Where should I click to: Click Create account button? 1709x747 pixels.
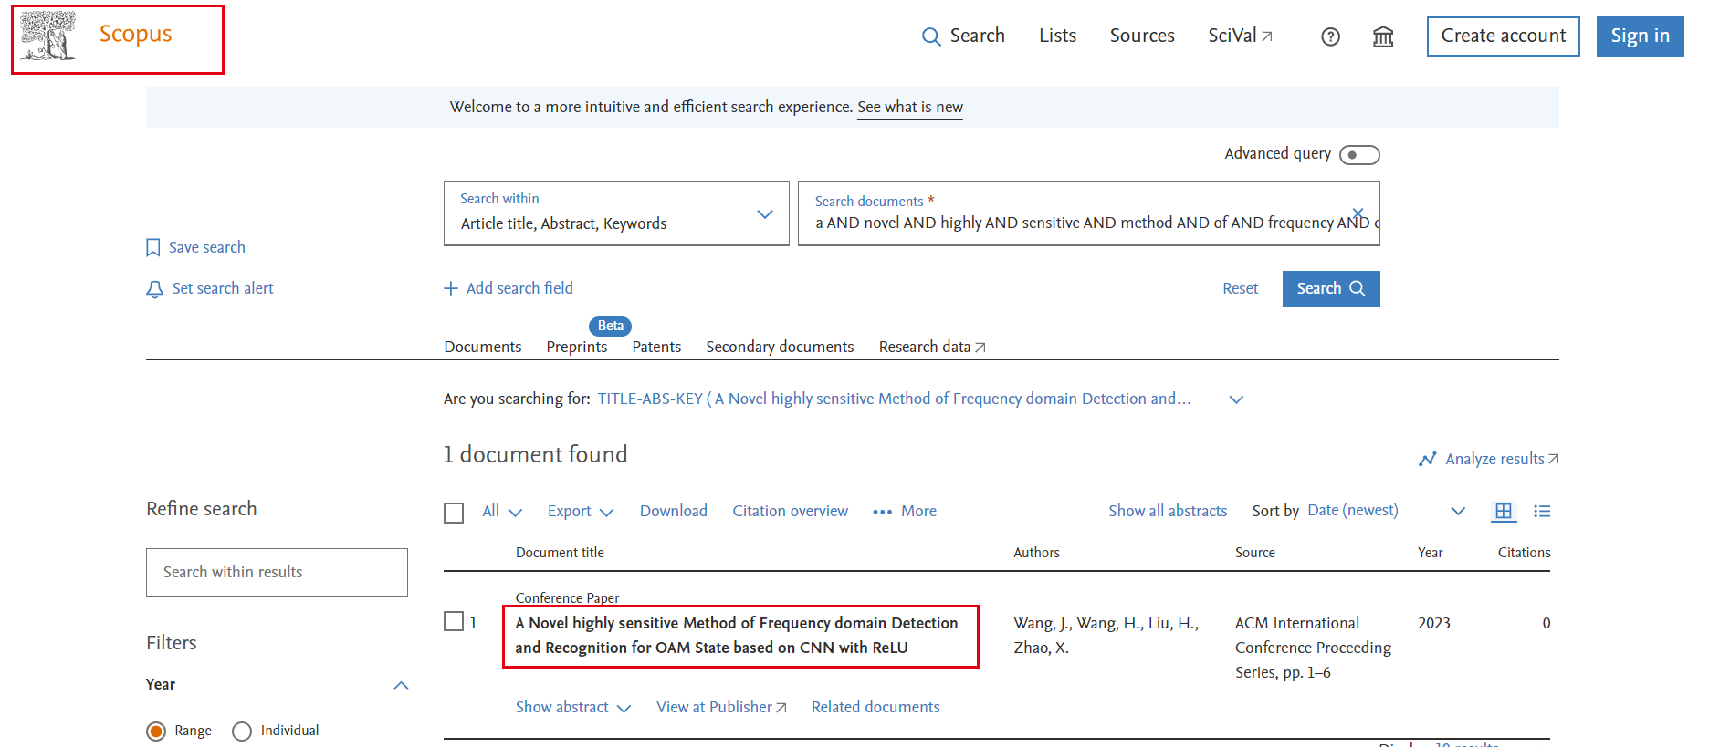tap(1503, 36)
